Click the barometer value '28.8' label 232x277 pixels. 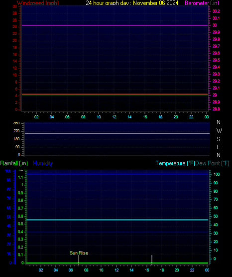click(x=216, y=109)
